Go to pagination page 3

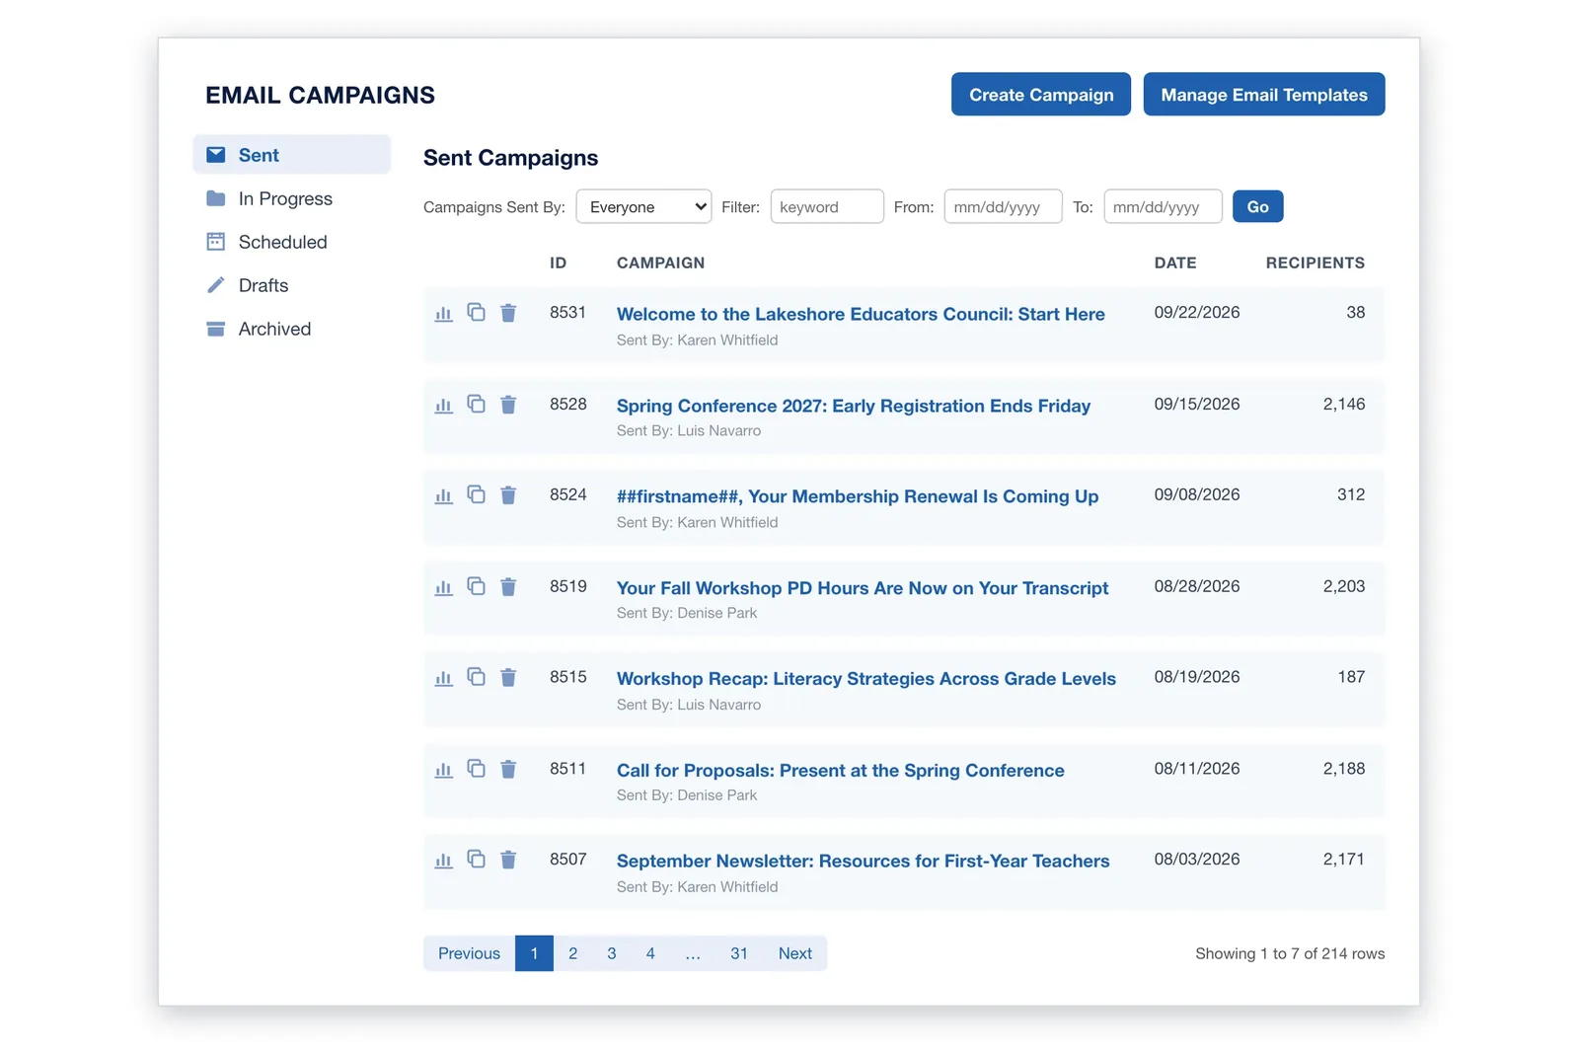612,953
